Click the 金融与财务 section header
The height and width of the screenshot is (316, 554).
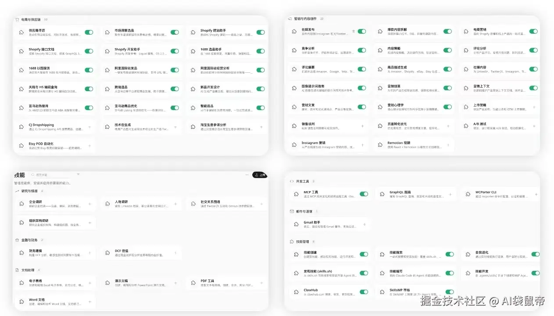[x=29, y=240]
